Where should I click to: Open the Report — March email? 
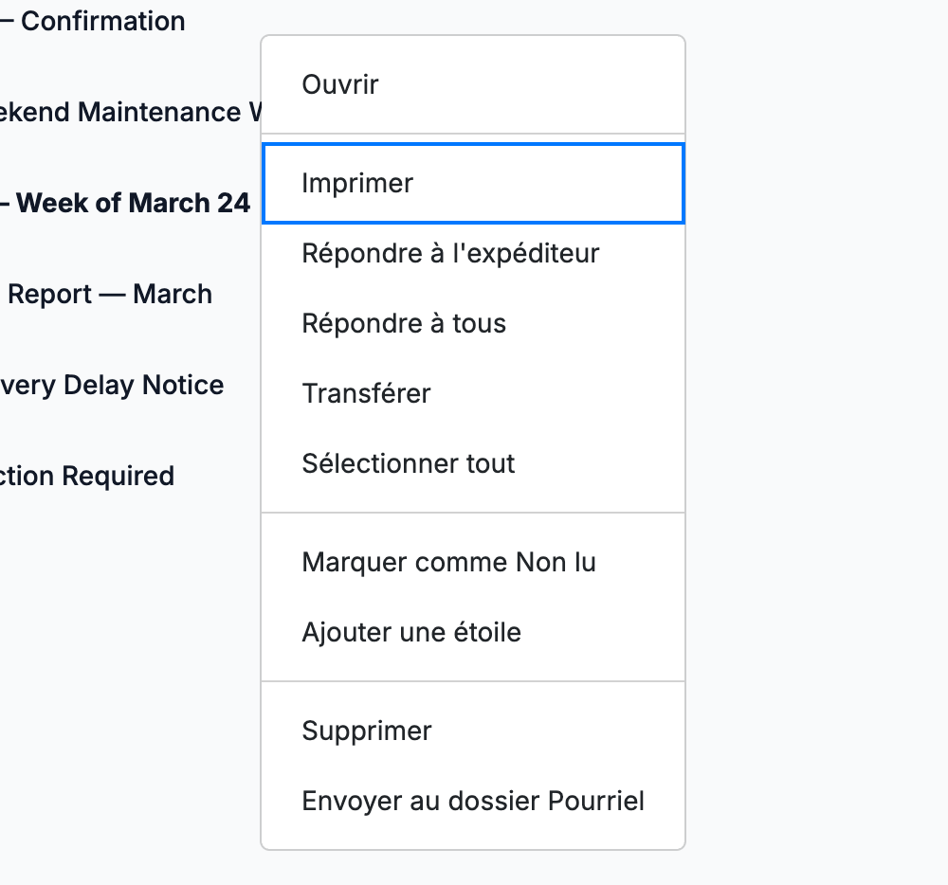109,294
